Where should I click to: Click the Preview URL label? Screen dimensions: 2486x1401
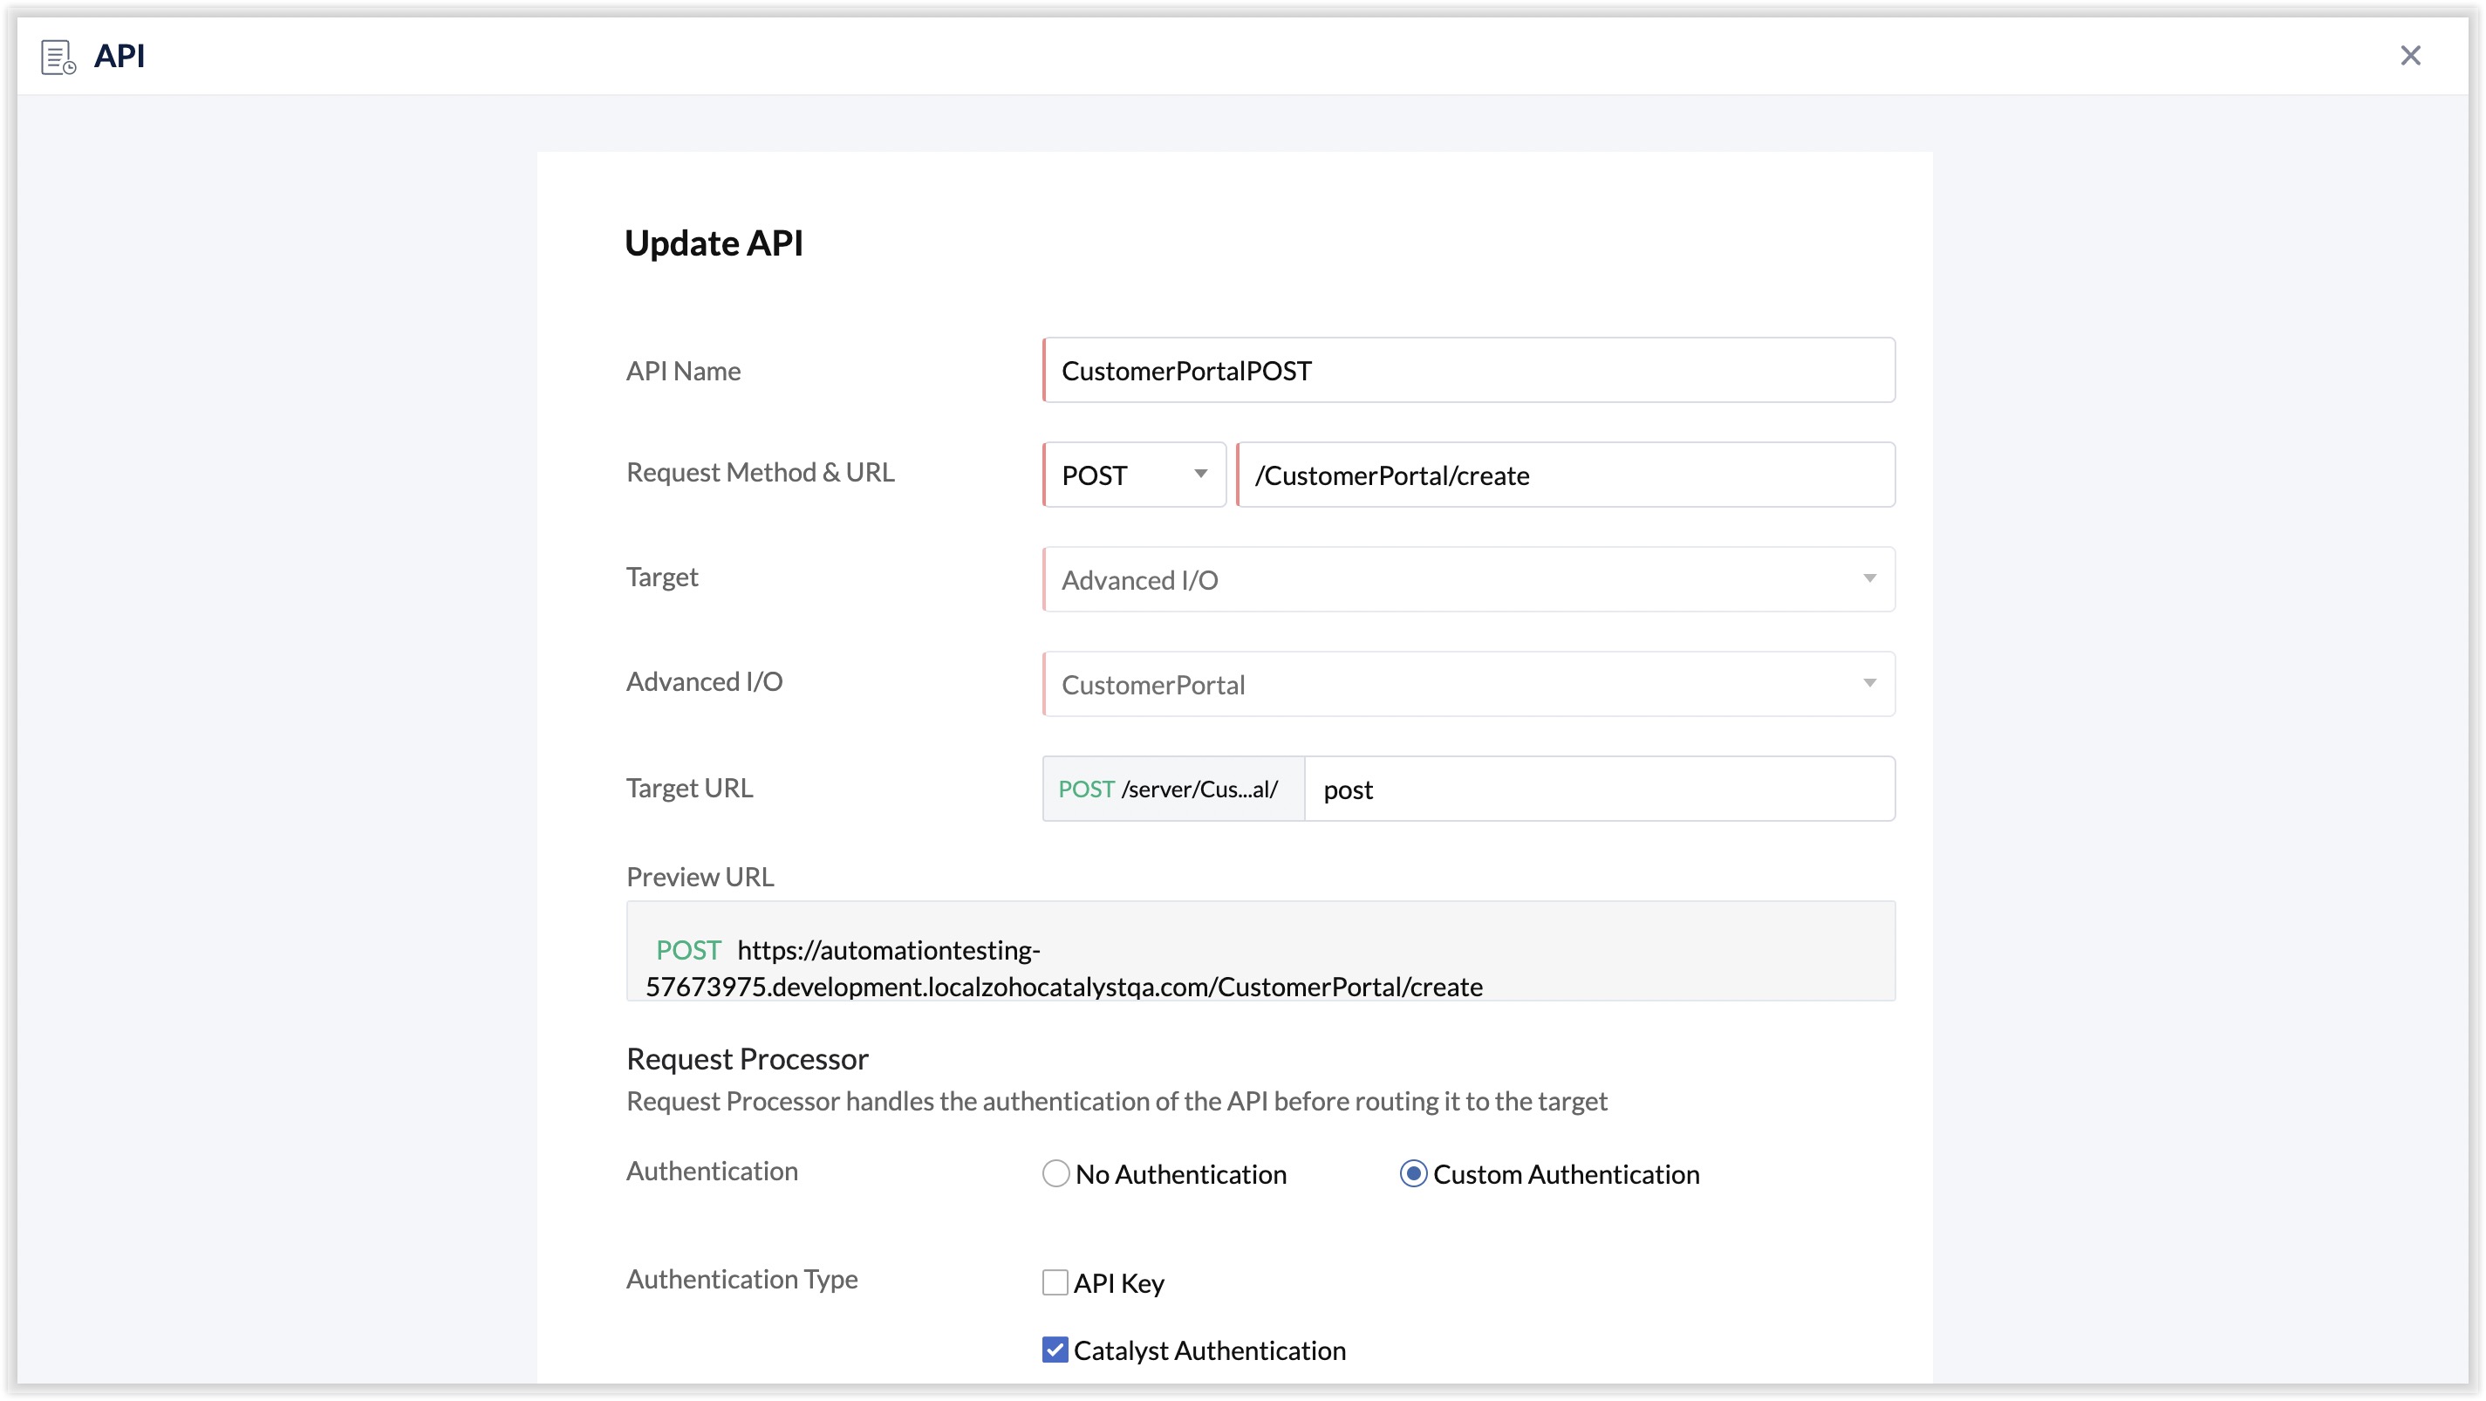point(700,876)
